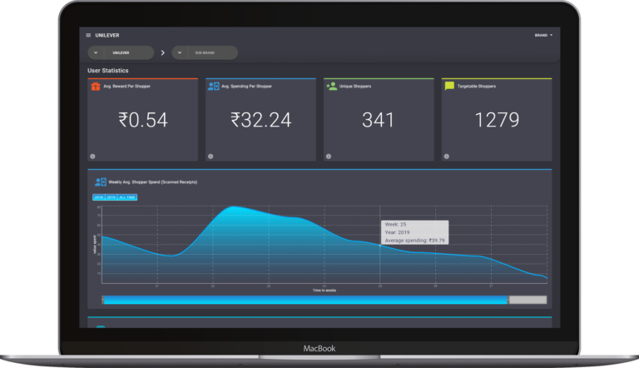Screen dimensions: 639x368
Task: Select the UNILEVER brand pill label
Action: [121, 52]
